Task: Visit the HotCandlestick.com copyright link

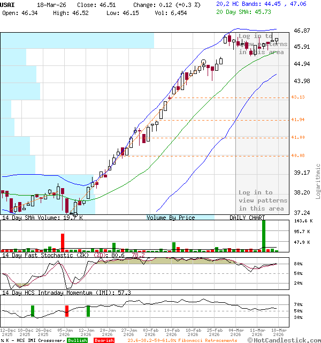Action: coord(285,340)
